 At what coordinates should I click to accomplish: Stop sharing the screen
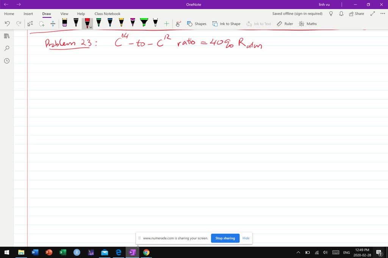[x=225, y=238]
